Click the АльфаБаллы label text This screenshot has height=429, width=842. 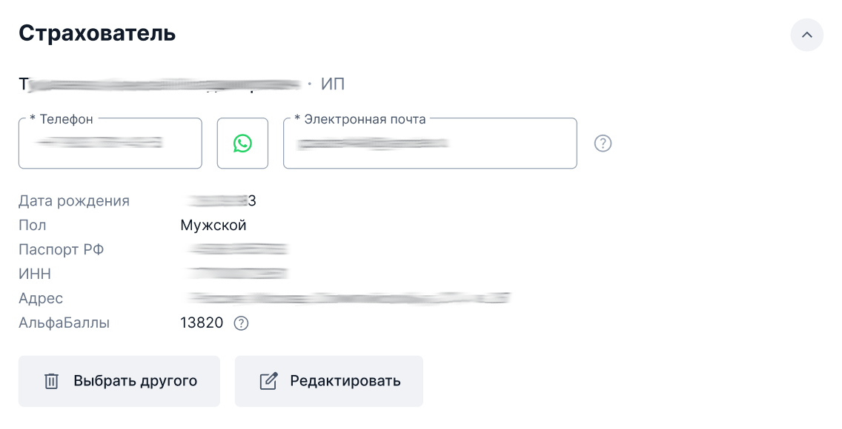coord(64,323)
